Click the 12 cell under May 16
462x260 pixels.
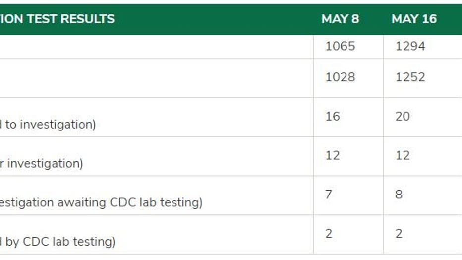pyautogui.click(x=403, y=156)
